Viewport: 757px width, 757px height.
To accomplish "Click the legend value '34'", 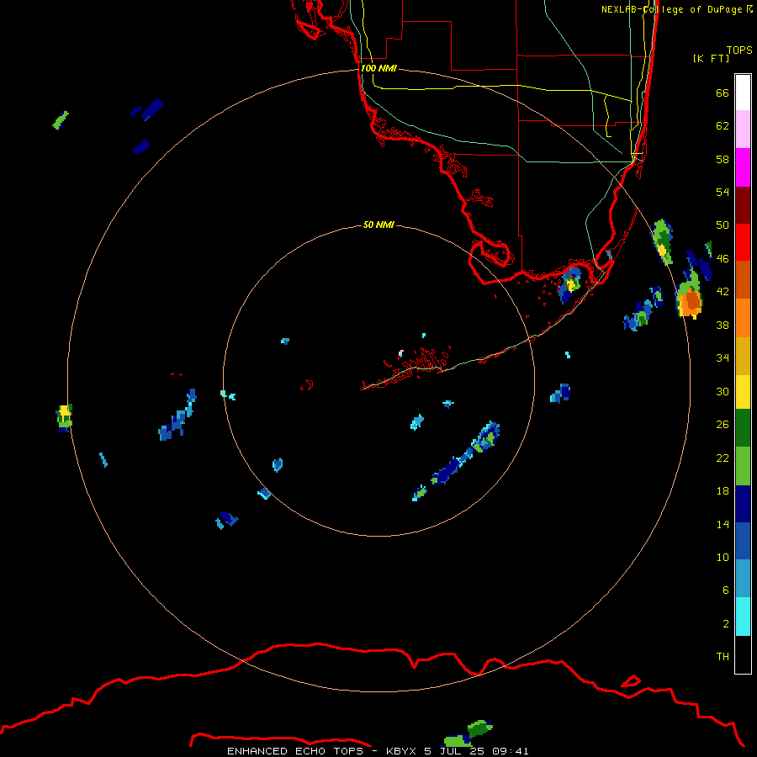I will pyautogui.click(x=723, y=357).
